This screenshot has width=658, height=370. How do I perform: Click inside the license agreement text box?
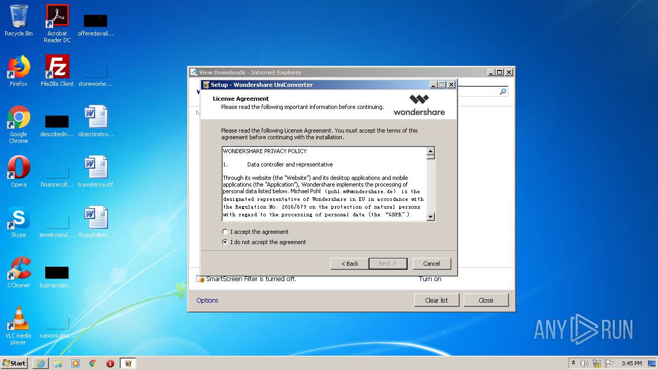pos(324,184)
